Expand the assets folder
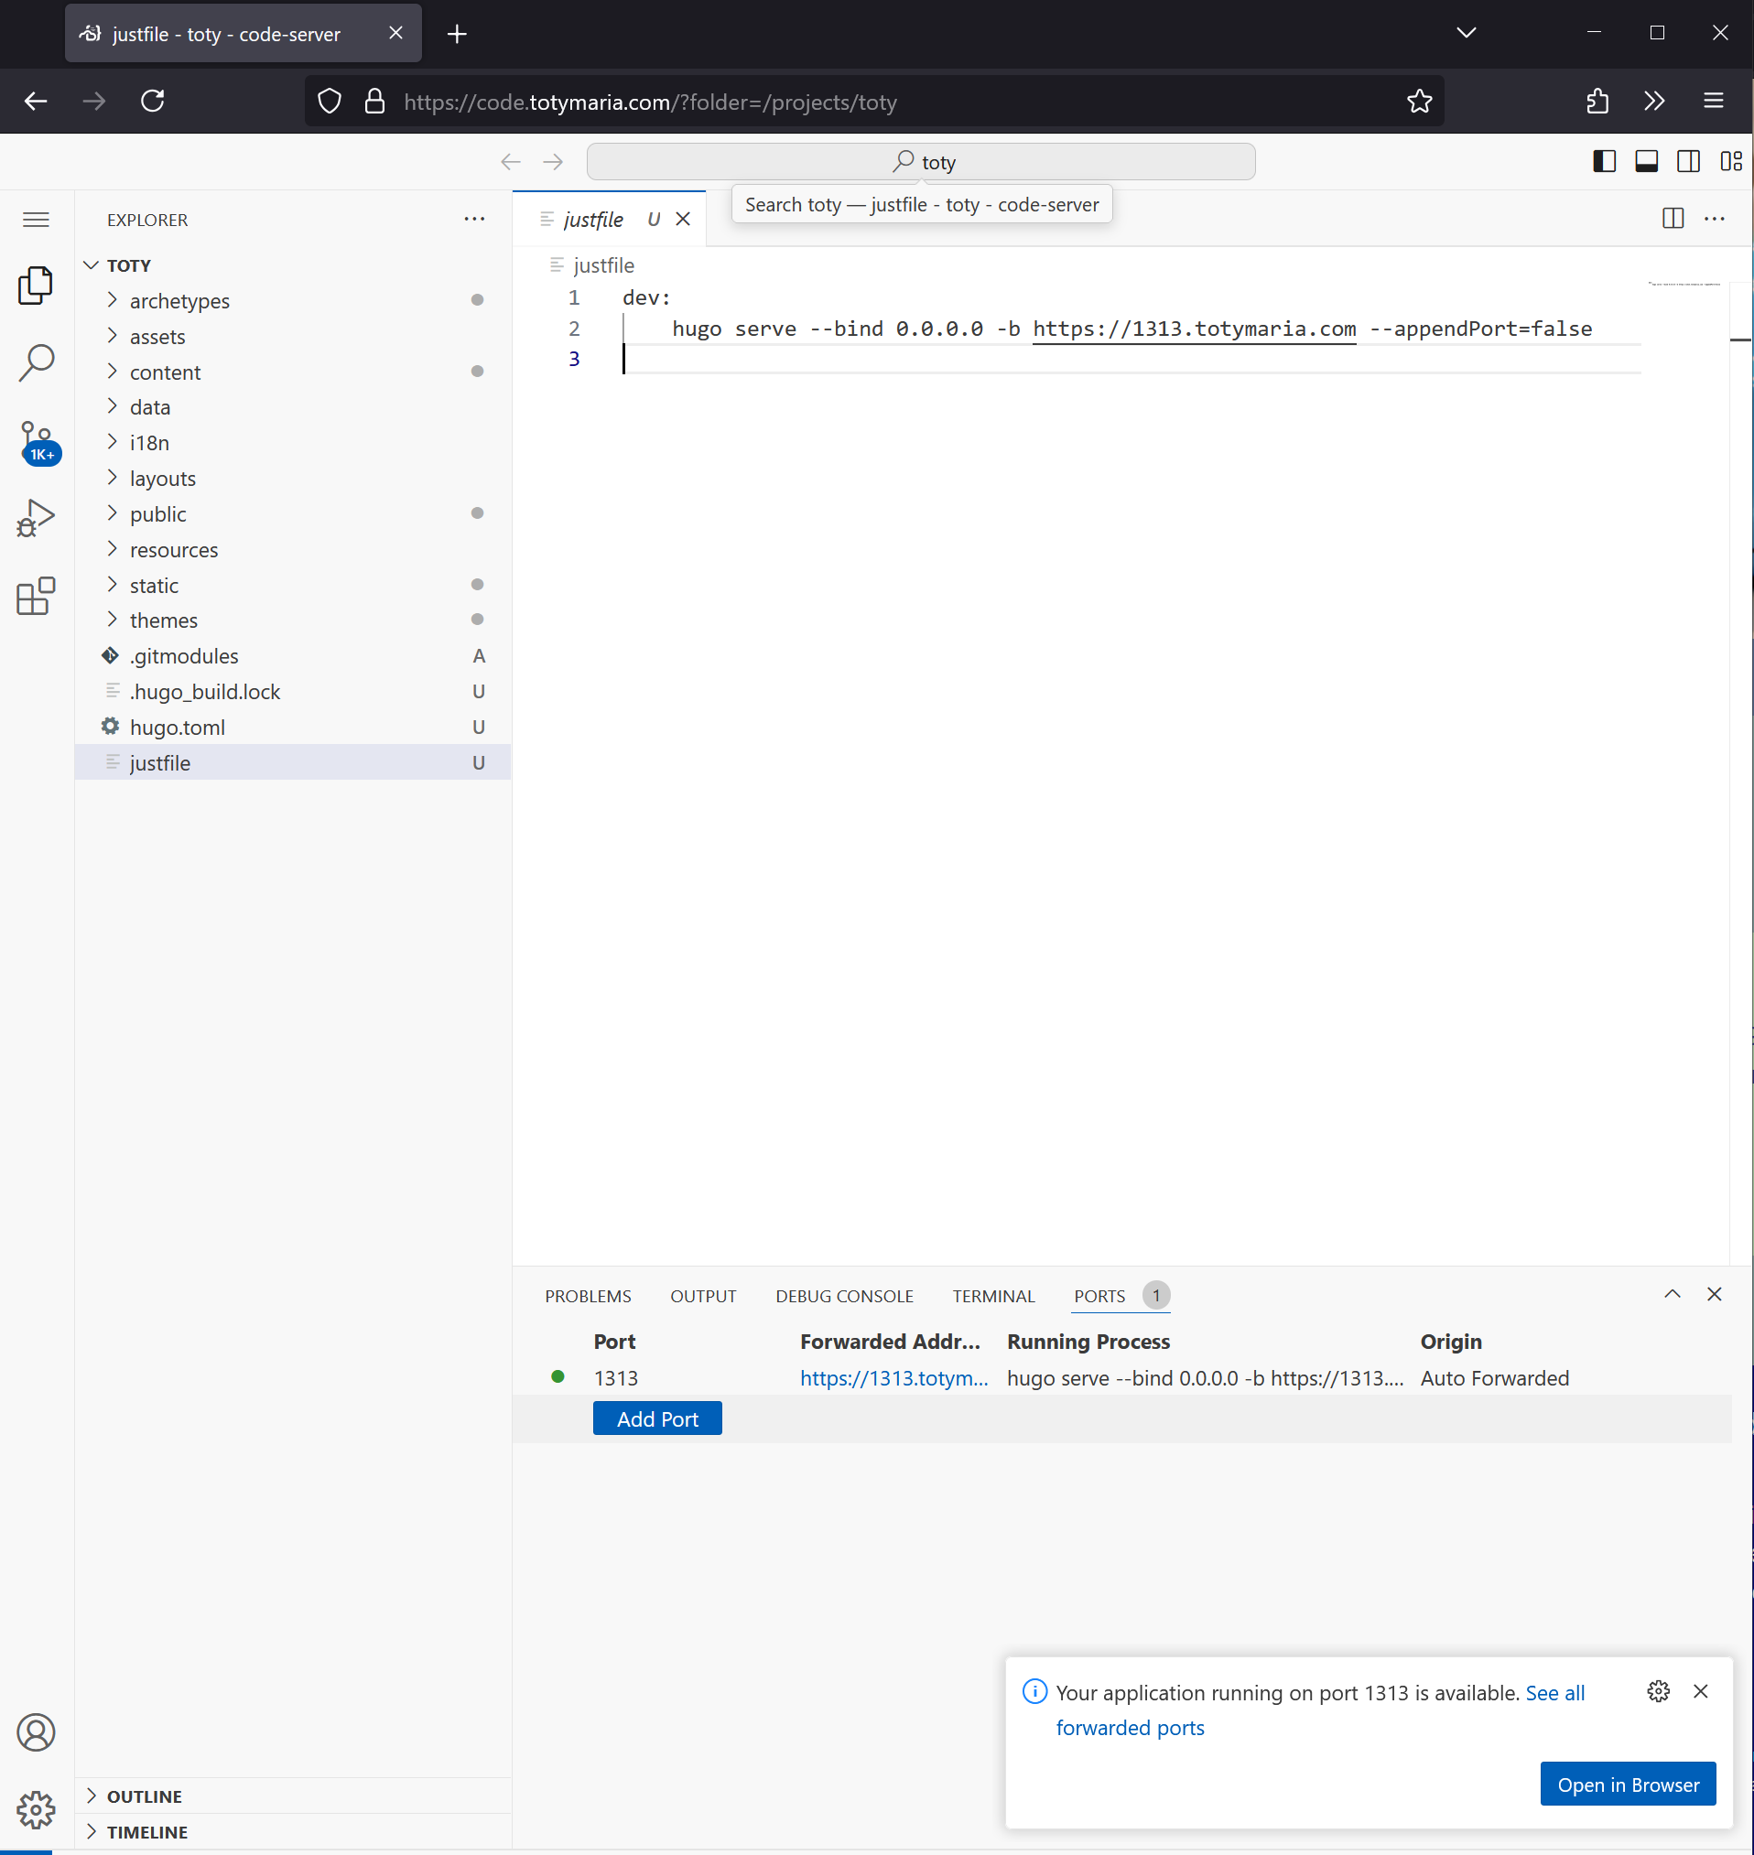Image resolution: width=1754 pixels, height=1855 pixels. click(293, 337)
